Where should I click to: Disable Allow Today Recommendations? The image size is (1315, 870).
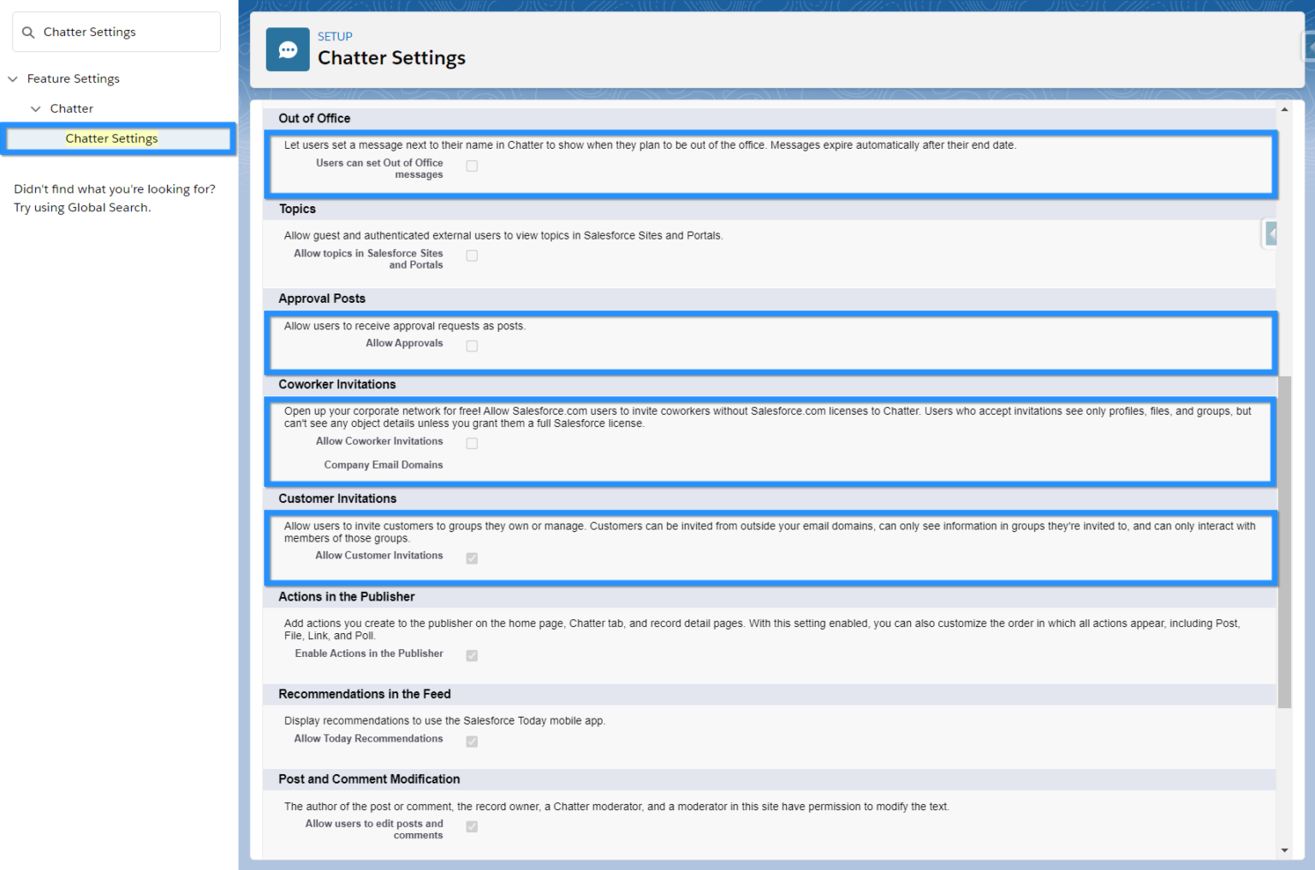pyautogui.click(x=472, y=741)
